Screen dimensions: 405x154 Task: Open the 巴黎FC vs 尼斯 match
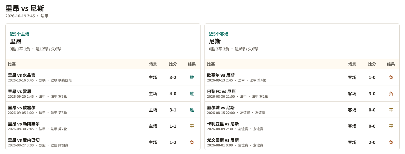(x=302, y=94)
